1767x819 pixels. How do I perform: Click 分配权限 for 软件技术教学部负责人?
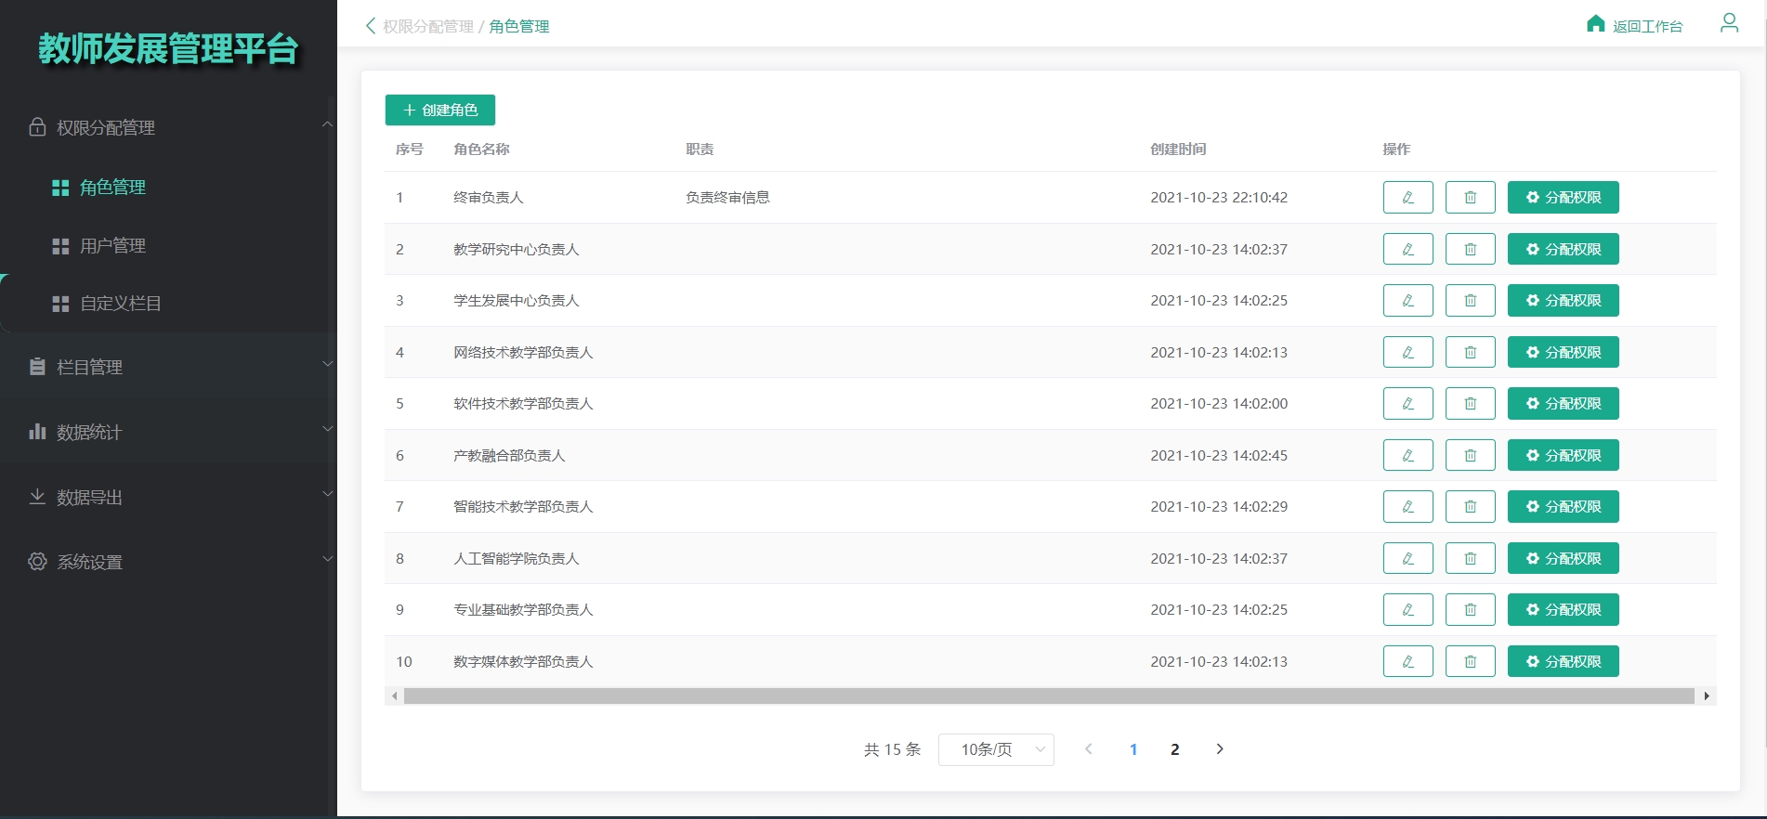1563,404
